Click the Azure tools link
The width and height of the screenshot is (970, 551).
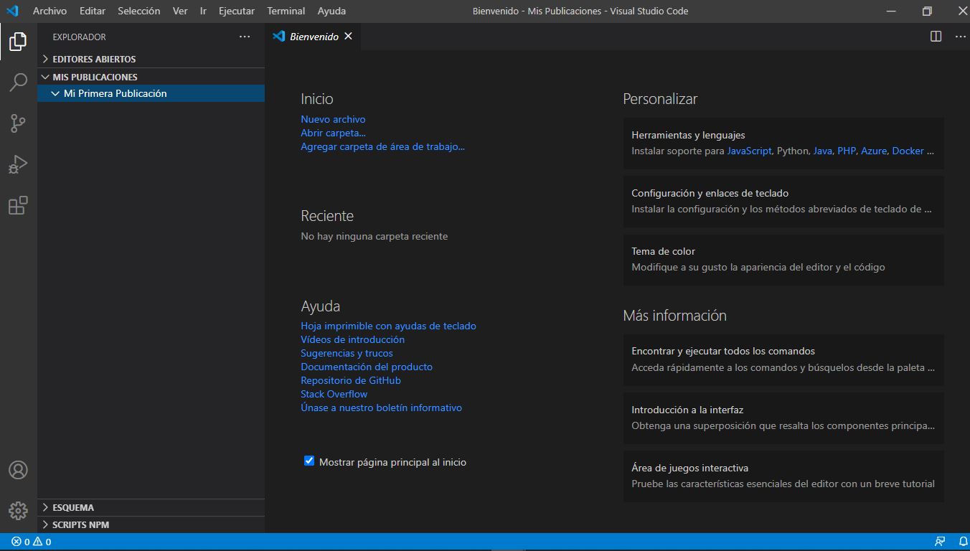click(x=874, y=151)
